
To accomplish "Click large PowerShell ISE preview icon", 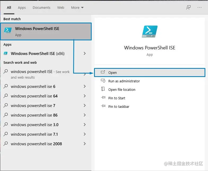I will [x=150, y=32].
